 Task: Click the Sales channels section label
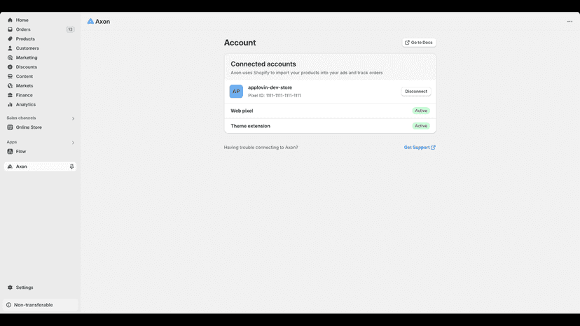pyautogui.click(x=21, y=118)
